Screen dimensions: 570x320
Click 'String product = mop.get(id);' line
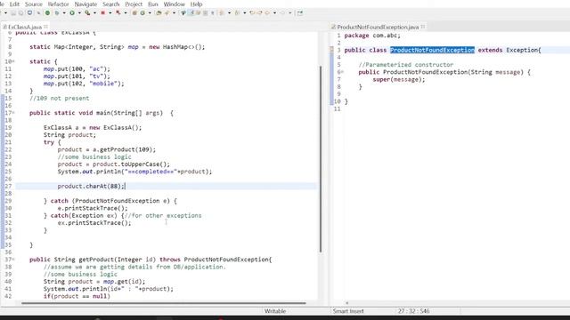click(x=94, y=282)
